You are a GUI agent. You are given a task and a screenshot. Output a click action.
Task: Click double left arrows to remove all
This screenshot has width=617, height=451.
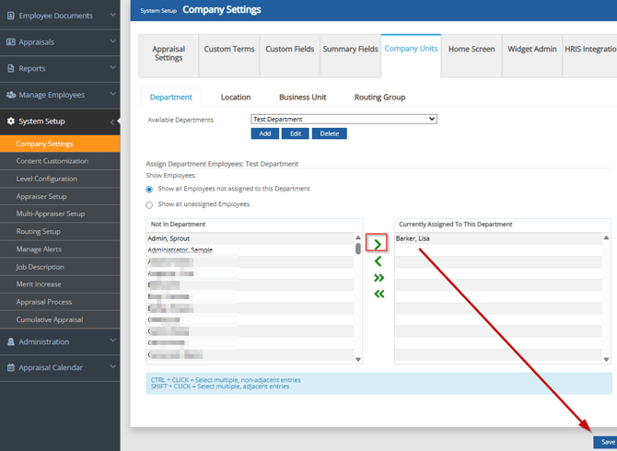[378, 294]
